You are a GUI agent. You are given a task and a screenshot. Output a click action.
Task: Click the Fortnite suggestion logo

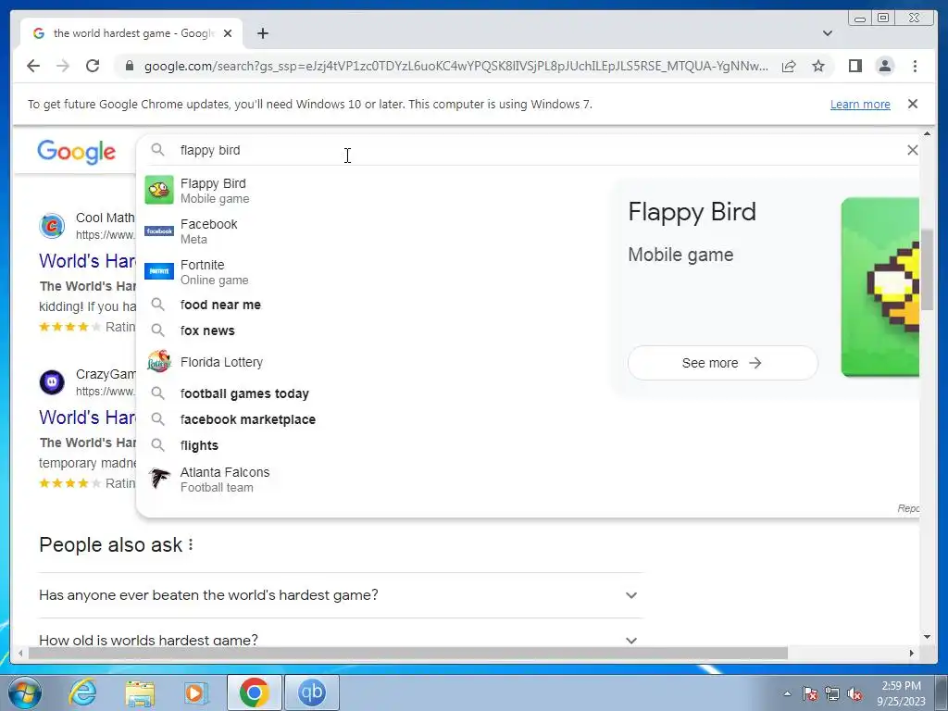[159, 272]
